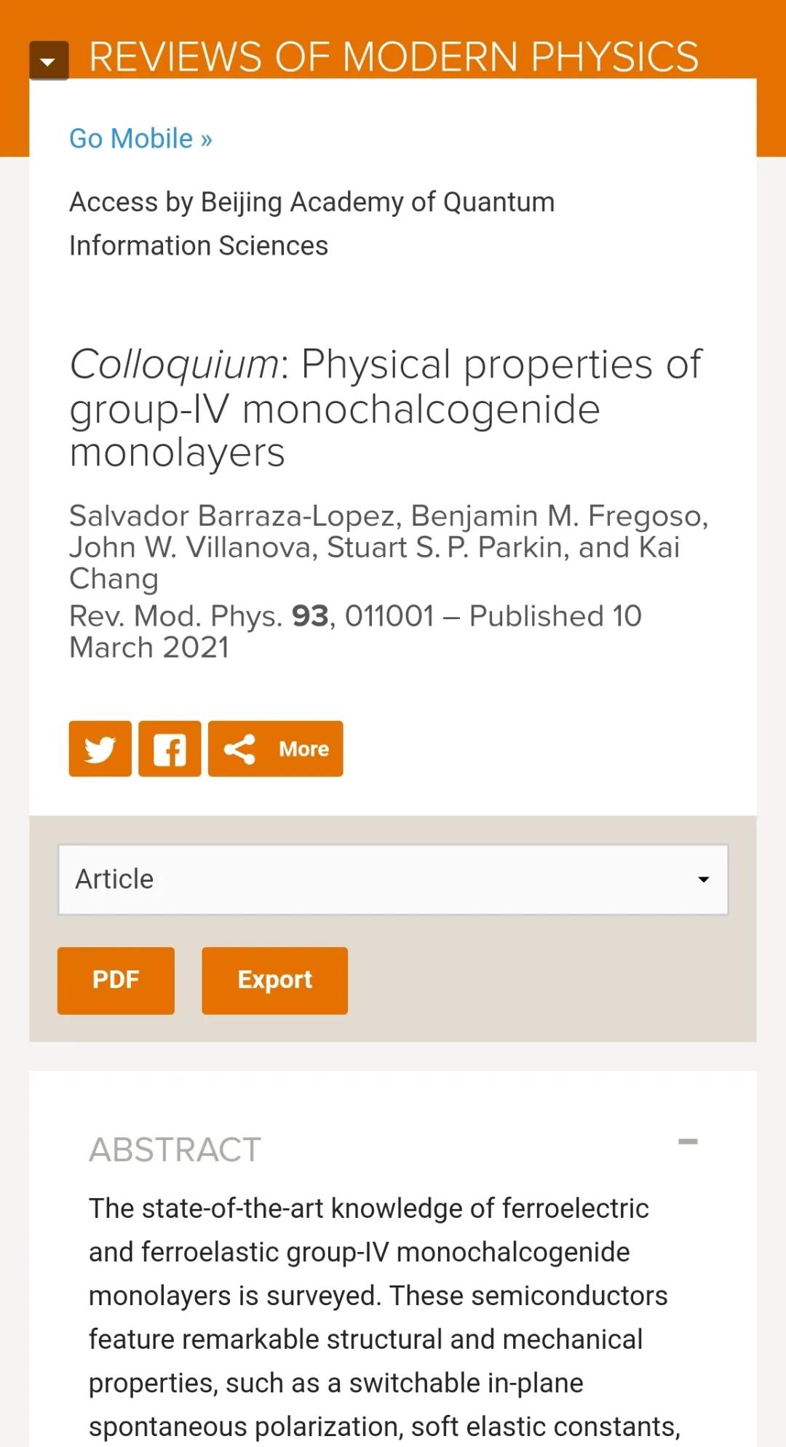The height and width of the screenshot is (1447, 786).
Task: Download the article PDF
Action: [116, 980]
